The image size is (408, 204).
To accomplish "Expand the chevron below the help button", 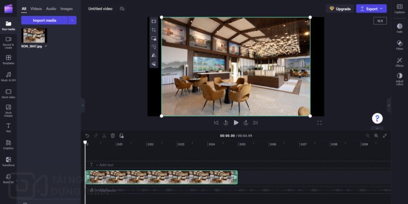I will click(x=378, y=128).
